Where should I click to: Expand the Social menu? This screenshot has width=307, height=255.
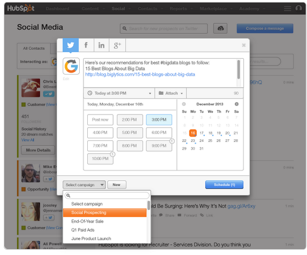(x=121, y=9)
